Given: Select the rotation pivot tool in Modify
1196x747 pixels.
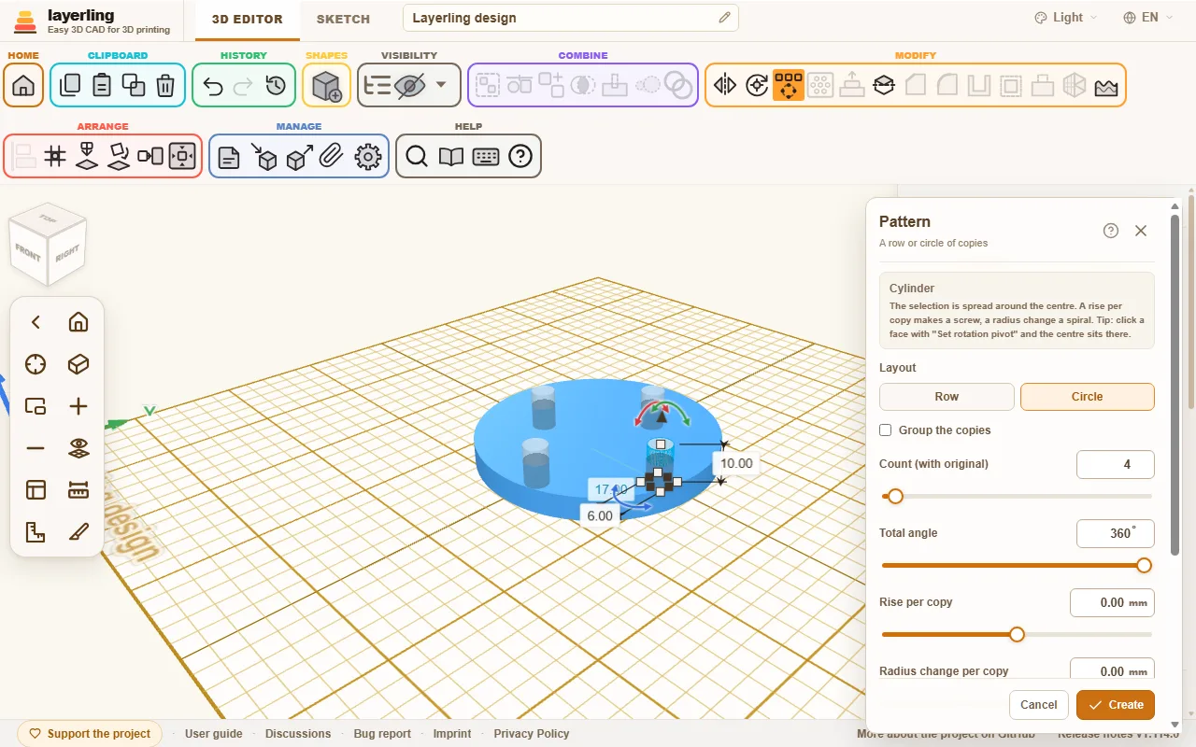Looking at the screenshot, I should coord(757,86).
